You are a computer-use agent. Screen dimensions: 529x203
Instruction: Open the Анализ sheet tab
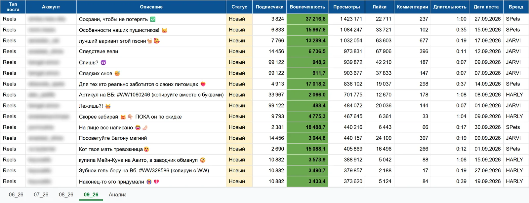click(x=118, y=194)
